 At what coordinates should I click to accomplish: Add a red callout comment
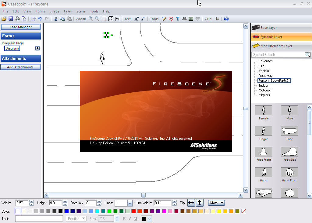click(x=171, y=19)
